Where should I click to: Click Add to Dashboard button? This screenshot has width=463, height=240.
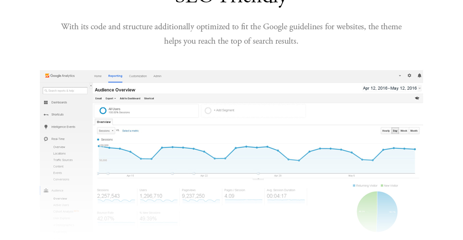pos(130,98)
